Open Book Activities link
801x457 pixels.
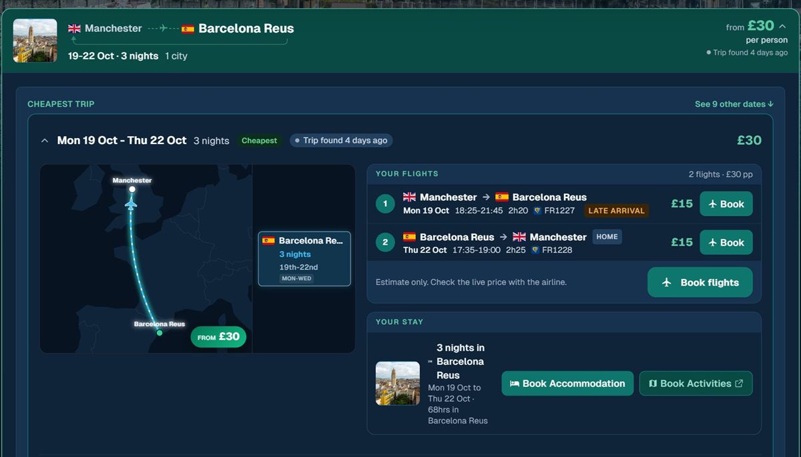[x=696, y=384]
